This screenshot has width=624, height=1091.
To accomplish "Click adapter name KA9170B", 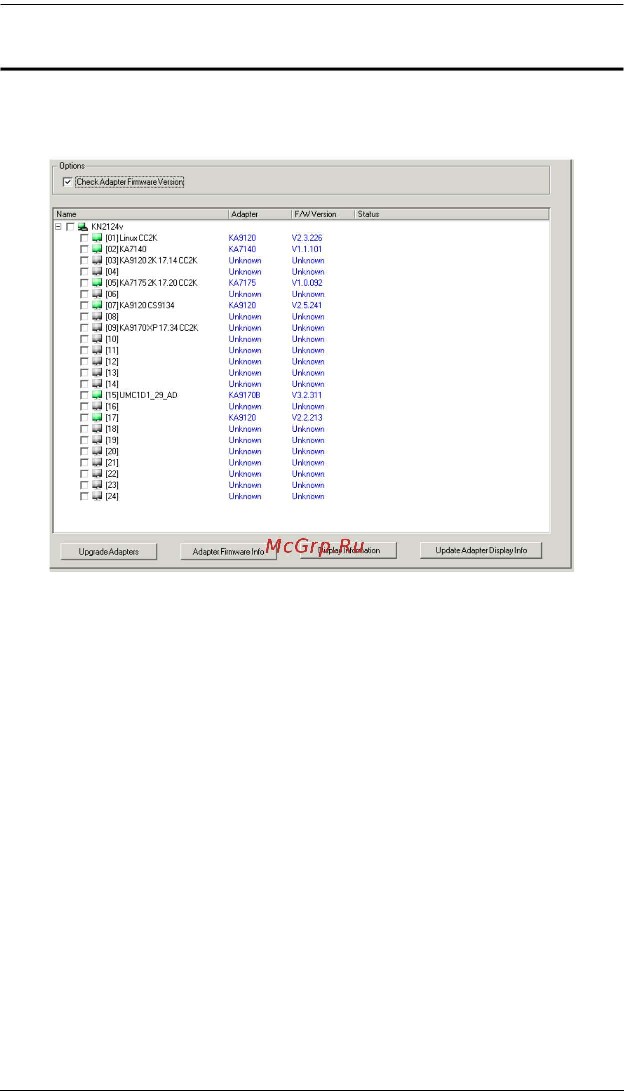I will (x=244, y=395).
